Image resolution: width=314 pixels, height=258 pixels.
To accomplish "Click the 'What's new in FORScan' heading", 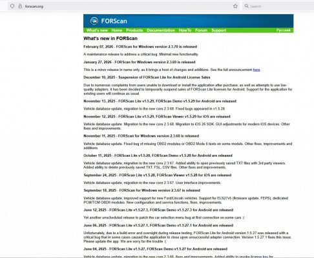I will pyautogui.click(x=110, y=39).
